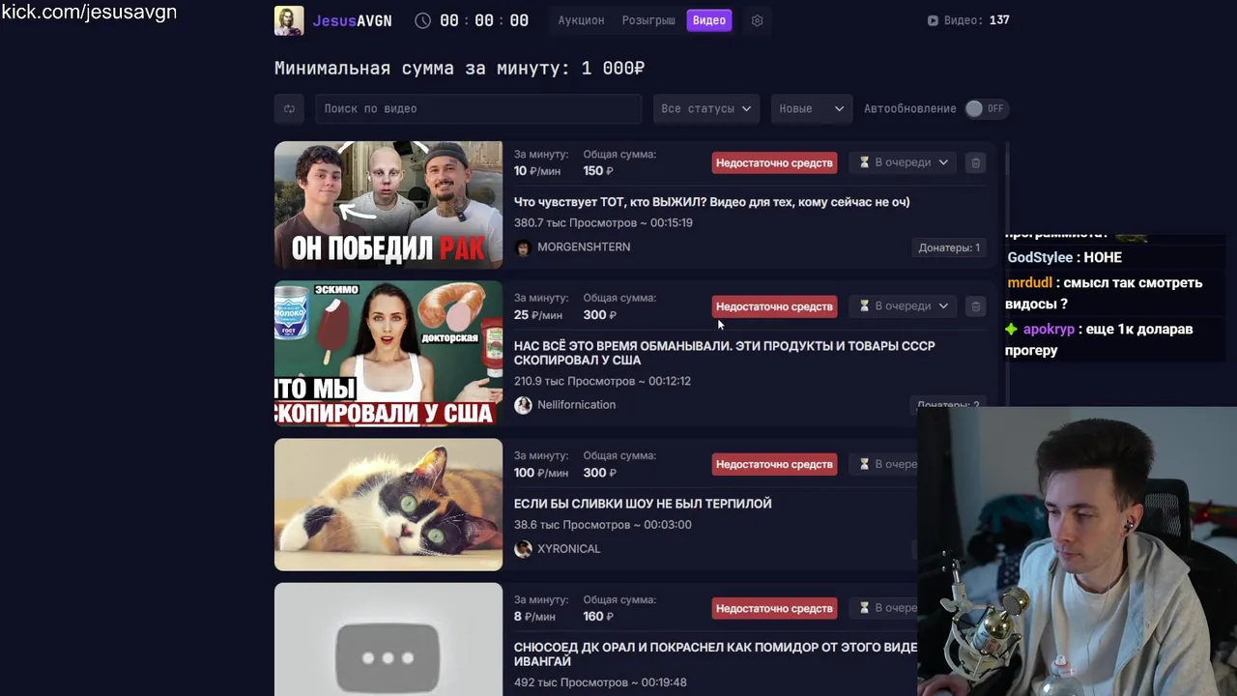Delete the MORGENSHTERN video with the trash icon

(x=975, y=162)
